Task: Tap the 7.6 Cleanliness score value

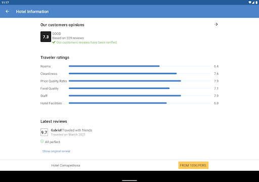Action: click(216, 74)
